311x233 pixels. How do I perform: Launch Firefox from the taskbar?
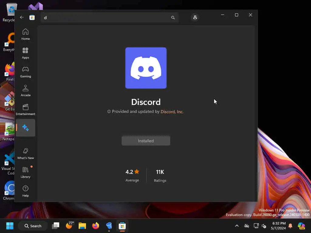(x=96, y=226)
